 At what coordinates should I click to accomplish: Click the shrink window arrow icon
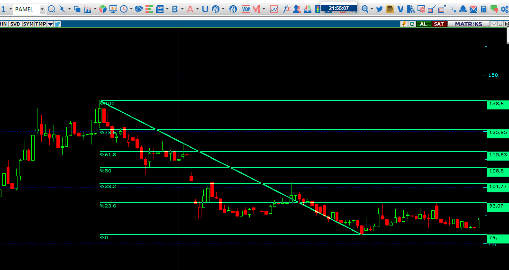pos(431,9)
